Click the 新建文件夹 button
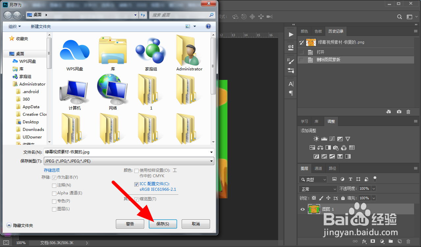The height and width of the screenshot is (247, 421). [41, 26]
